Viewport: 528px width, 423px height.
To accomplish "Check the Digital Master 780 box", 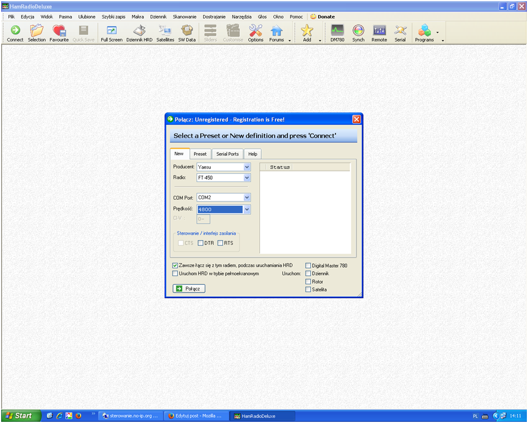I will (x=308, y=265).
